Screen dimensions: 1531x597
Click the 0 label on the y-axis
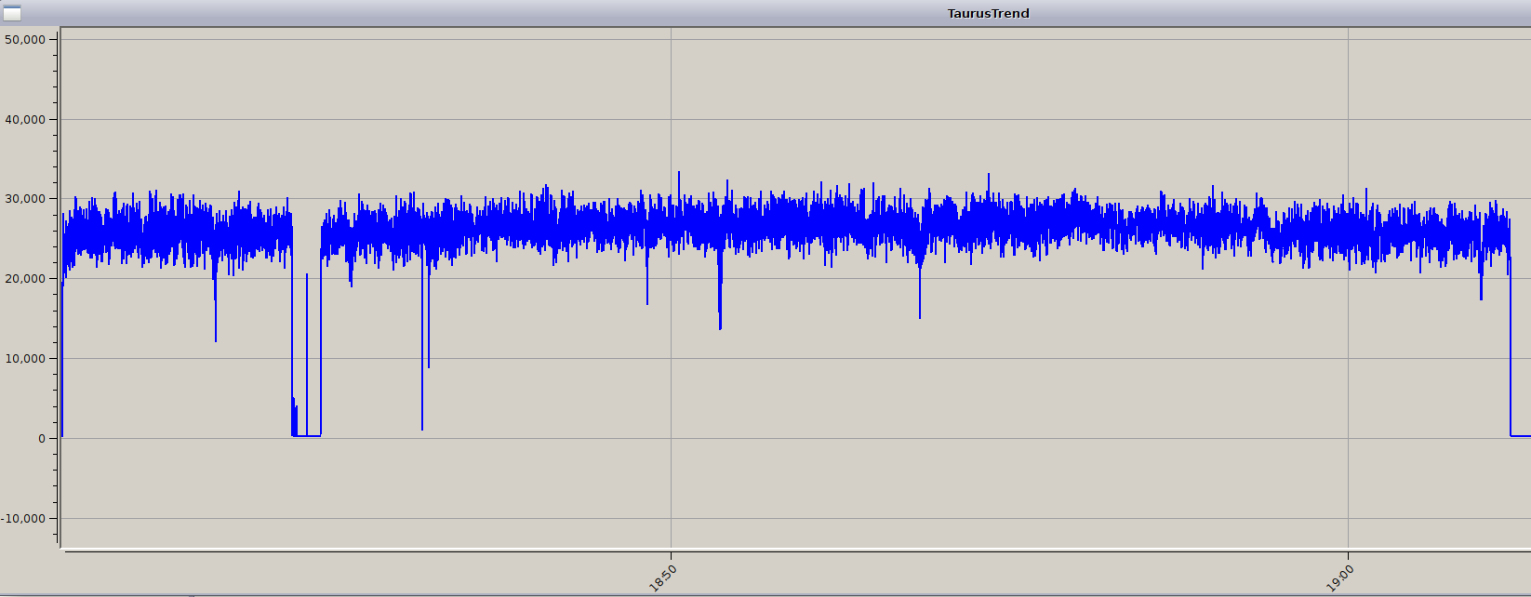click(x=41, y=439)
